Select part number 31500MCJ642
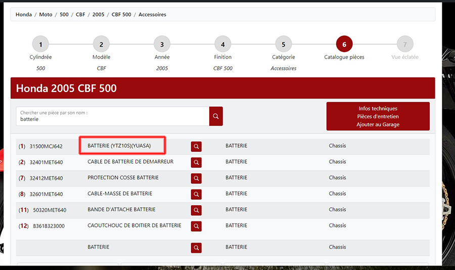The height and width of the screenshot is (270, 455). click(46, 146)
